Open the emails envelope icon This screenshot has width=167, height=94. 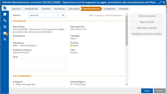[x=5, y=33]
